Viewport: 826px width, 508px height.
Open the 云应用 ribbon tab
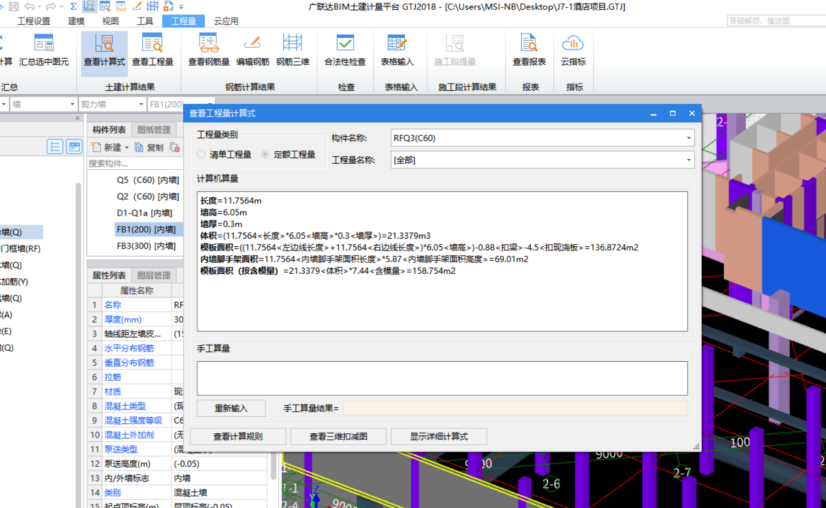click(226, 21)
